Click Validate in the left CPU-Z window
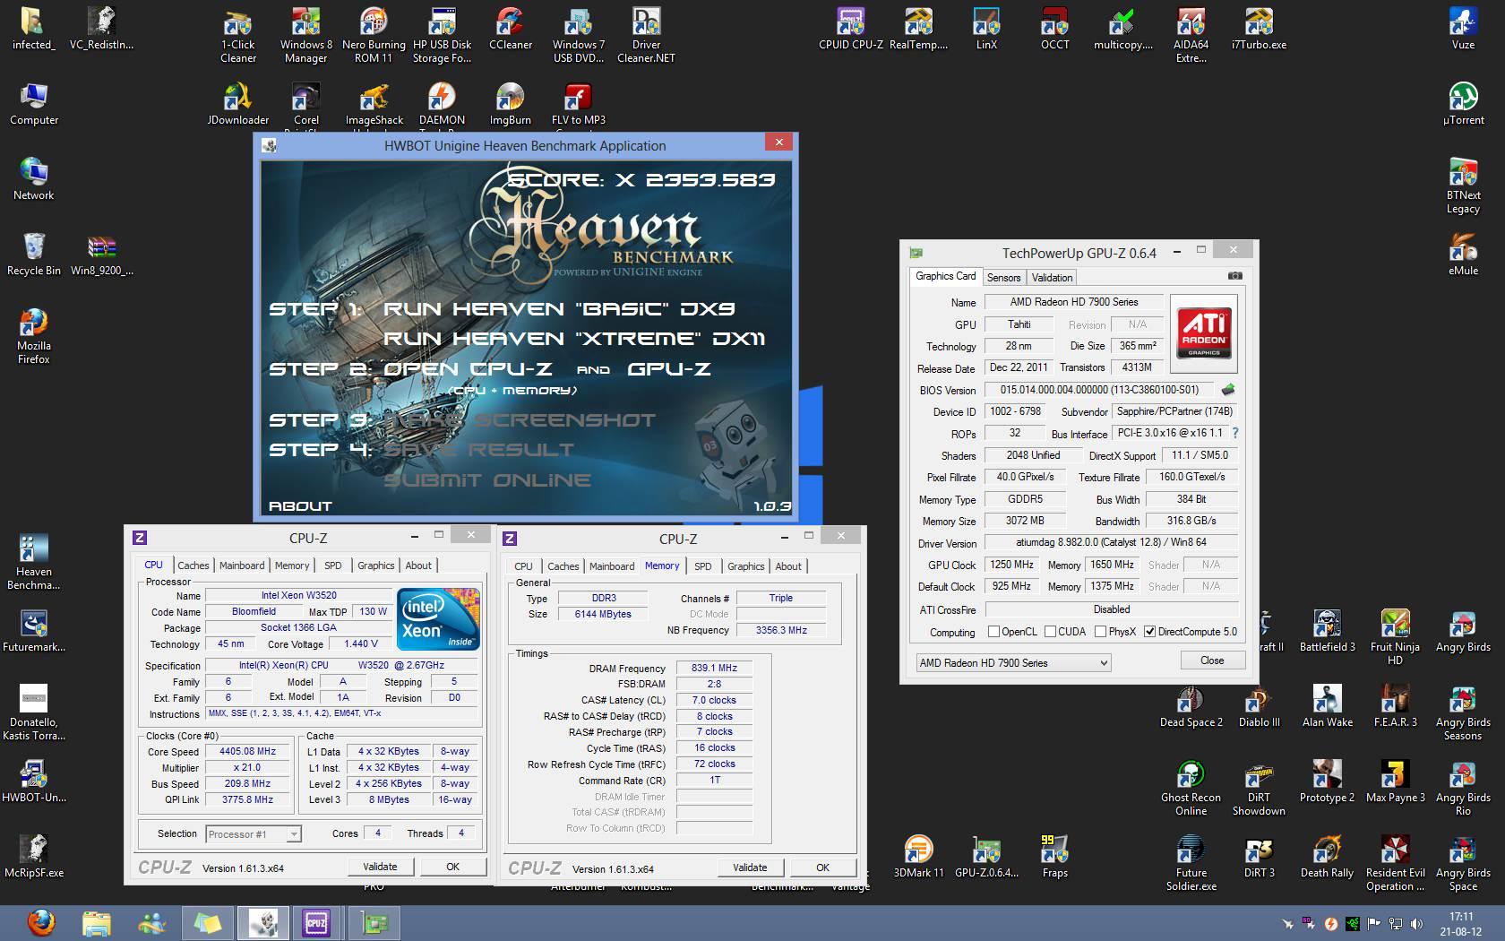The width and height of the screenshot is (1505, 941). 380,867
